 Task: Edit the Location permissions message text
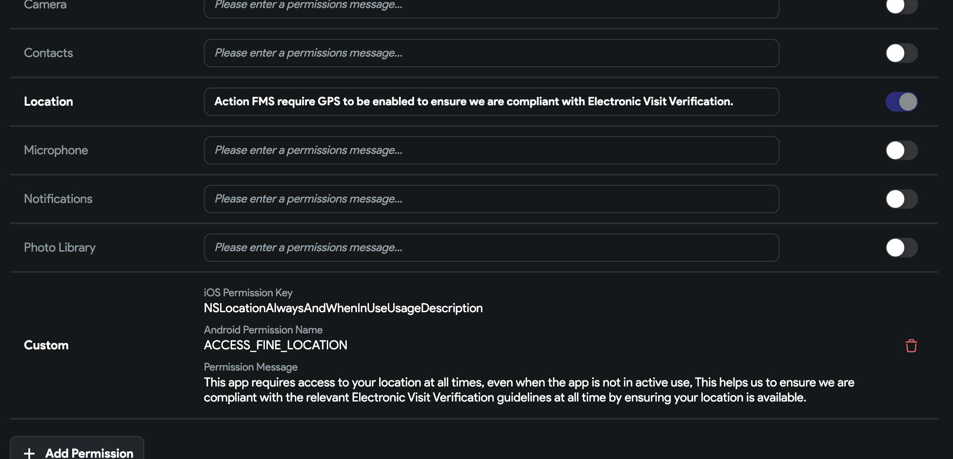[x=491, y=102]
